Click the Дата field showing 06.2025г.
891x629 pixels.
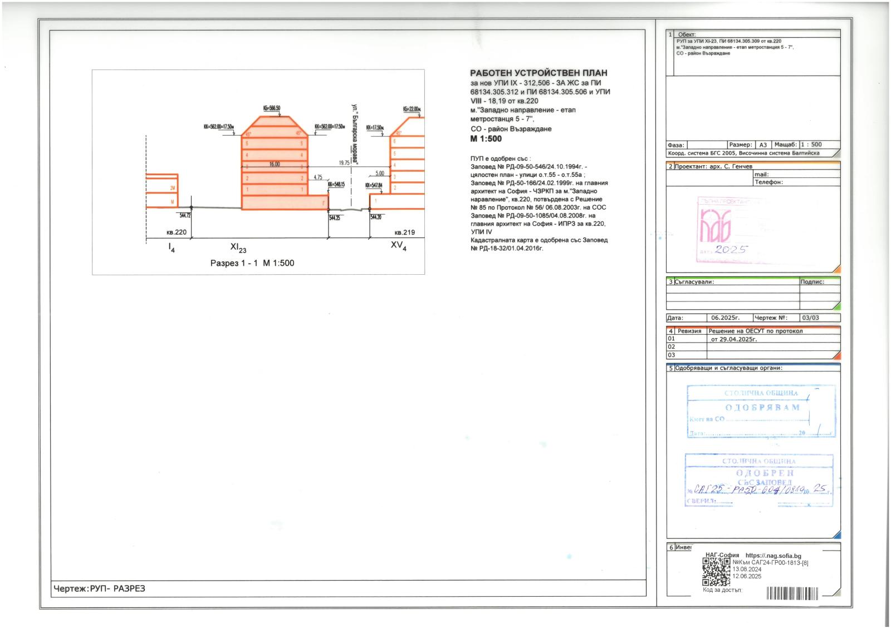point(725,318)
